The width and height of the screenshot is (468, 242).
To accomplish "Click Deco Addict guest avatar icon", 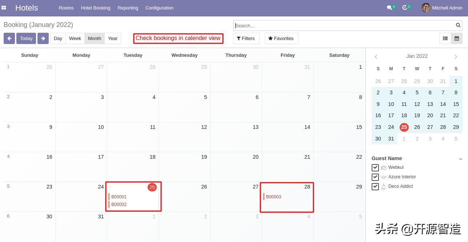I will click(383, 187).
